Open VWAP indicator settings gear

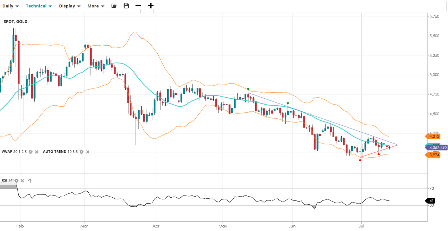(x=31, y=152)
